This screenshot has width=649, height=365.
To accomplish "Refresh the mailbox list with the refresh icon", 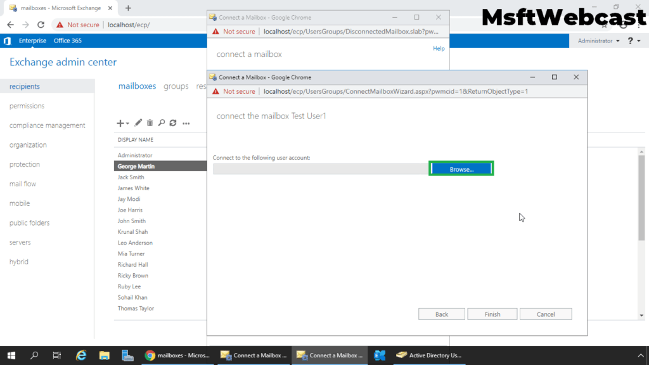I will [172, 123].
